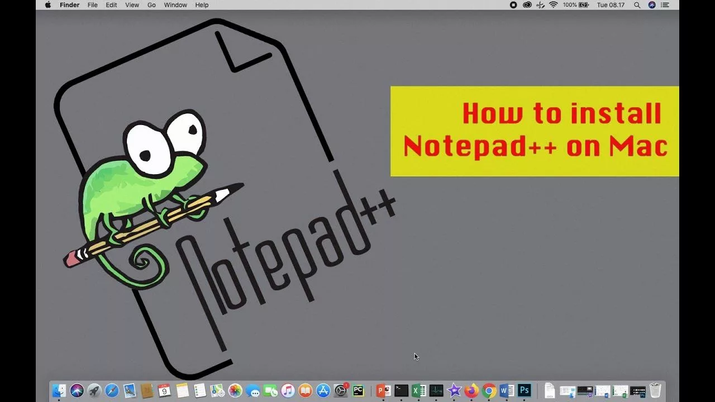715x402 pixels.
Task: Open Launchpad from the Dock
Action: coord(94,391)
